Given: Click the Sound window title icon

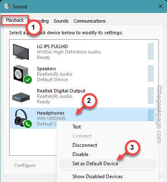Looking at the screenshot, I should click(x=7, y=6).
